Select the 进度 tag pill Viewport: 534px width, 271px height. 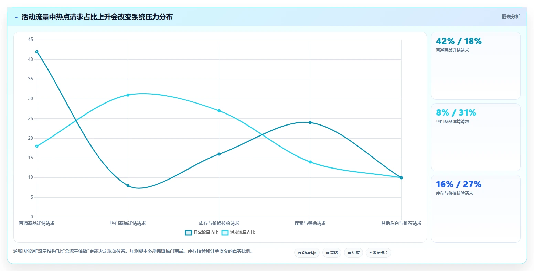tap(353, 253)
